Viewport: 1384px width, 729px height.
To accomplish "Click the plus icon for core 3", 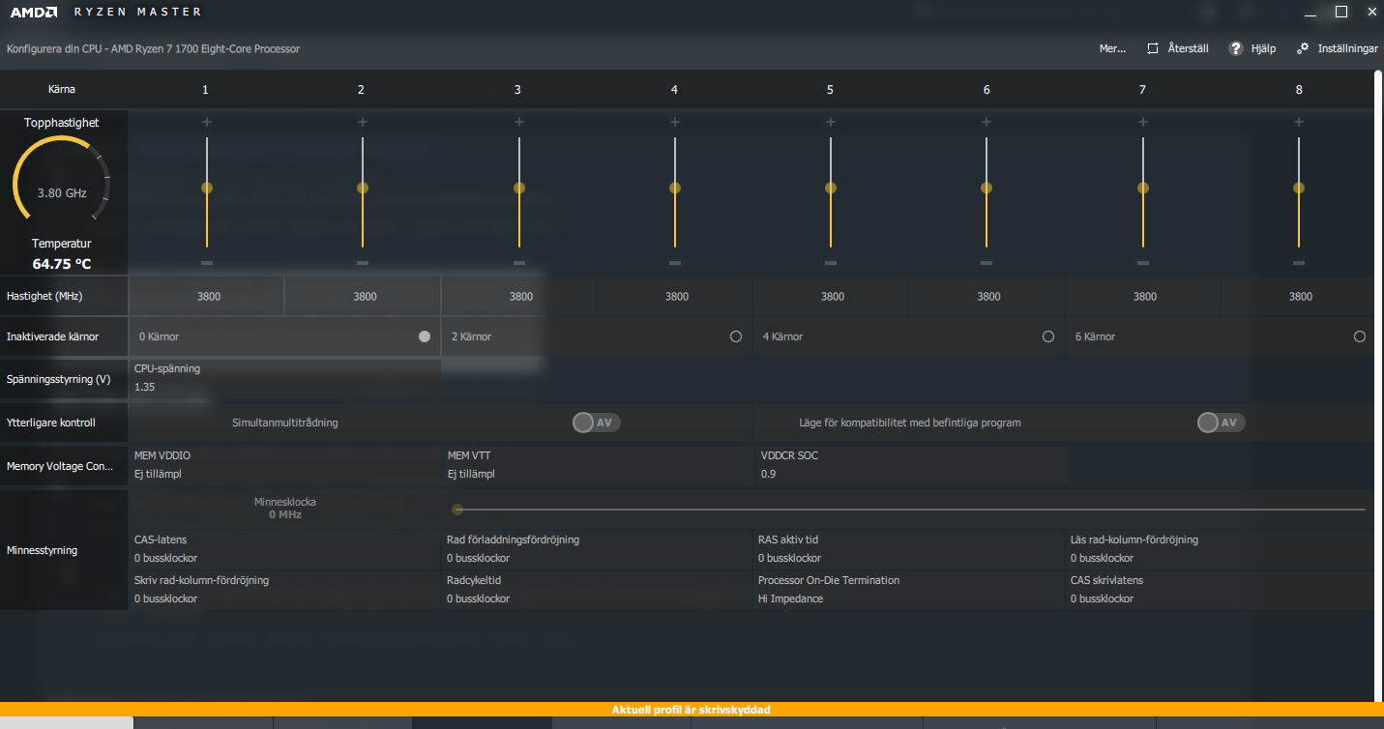I will pyautogui.click(x=519, y=122).
